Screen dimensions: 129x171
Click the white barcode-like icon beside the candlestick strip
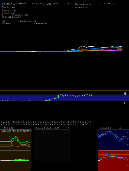point(125,93)
